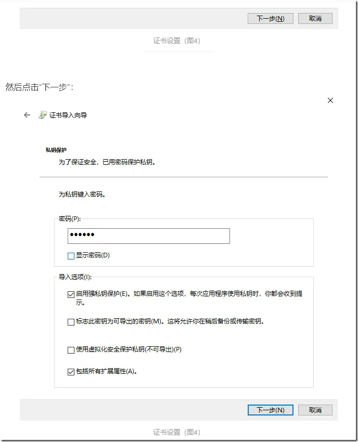Check 使用虚拟化安全保护私钥 option
Image resolution: width=358 pixels, height=442 pixels.
(71, 350)
